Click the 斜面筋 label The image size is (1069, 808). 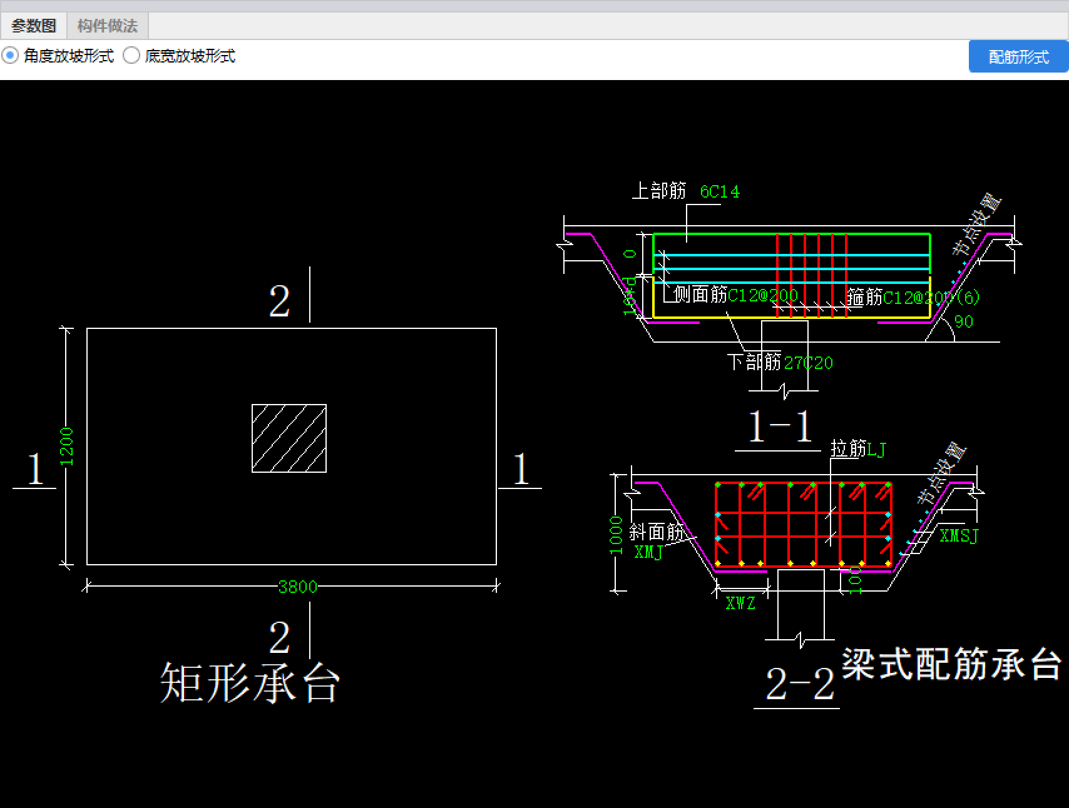click(657, 532)
